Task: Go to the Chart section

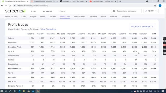Action: coord(24,17)
